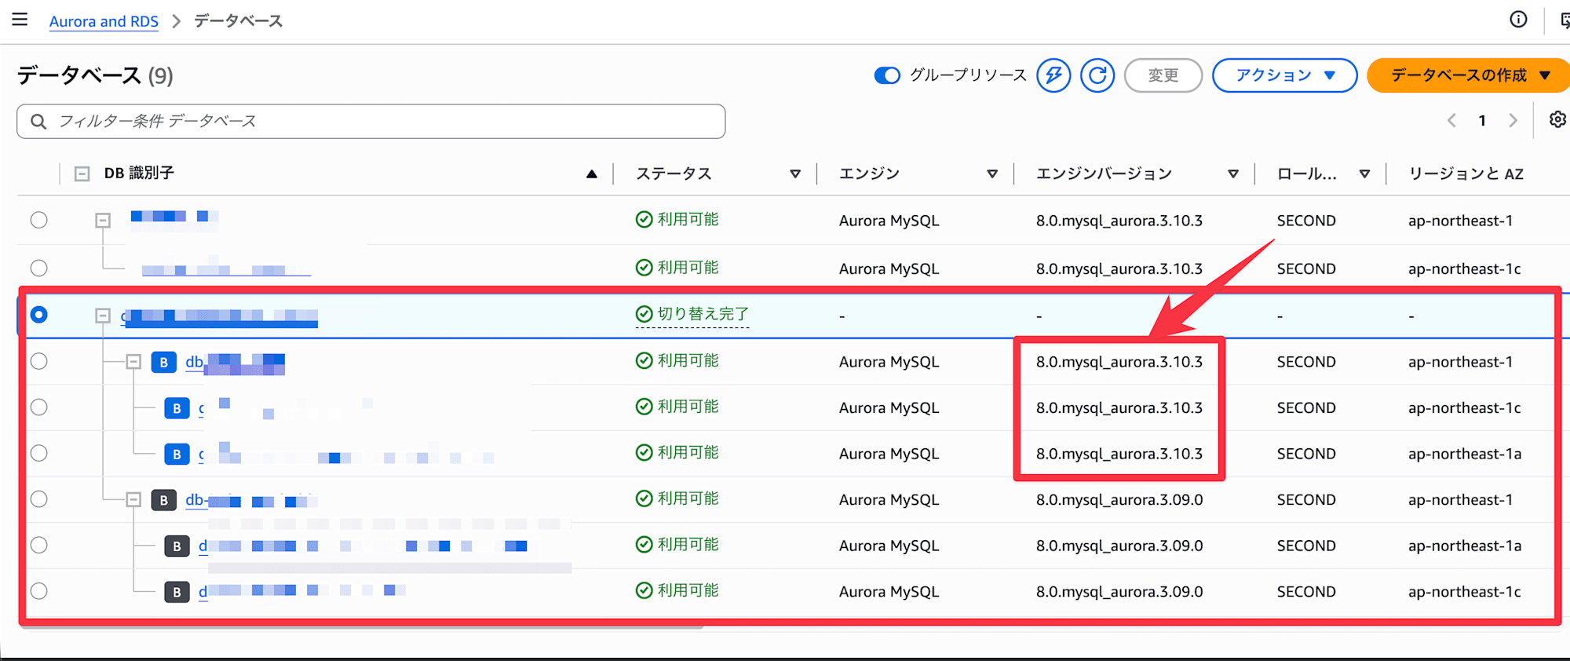Image resolution: width=1570 pixels, height=661 pixels.
Task: Click the エンジン column sort arrow
Action: [x=992, y=173]
